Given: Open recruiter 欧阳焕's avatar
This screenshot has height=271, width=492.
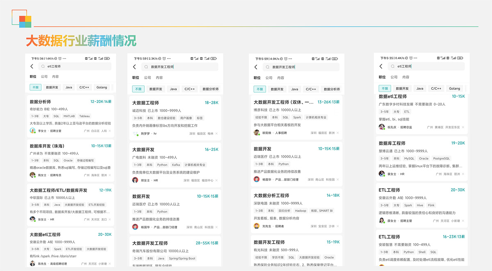Looking at the screenshot, I should (x=257, y=133).
